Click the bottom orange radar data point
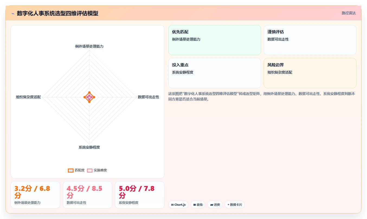Image resolution: width=367 pixels, height=219 pixels. (x=89, y=102)
